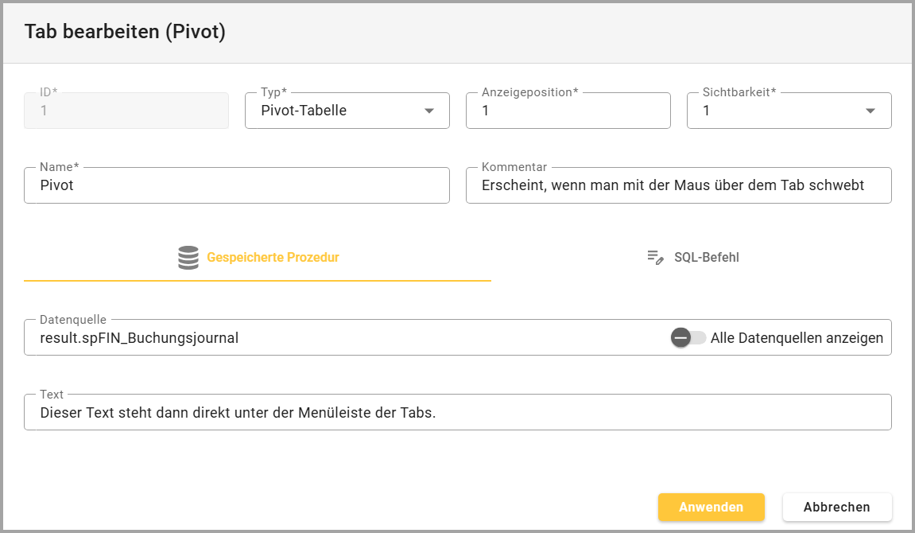Open the Typ dropdown showing Pivot-Tabelle
The image size is (915, 533).
coord(338,111)
